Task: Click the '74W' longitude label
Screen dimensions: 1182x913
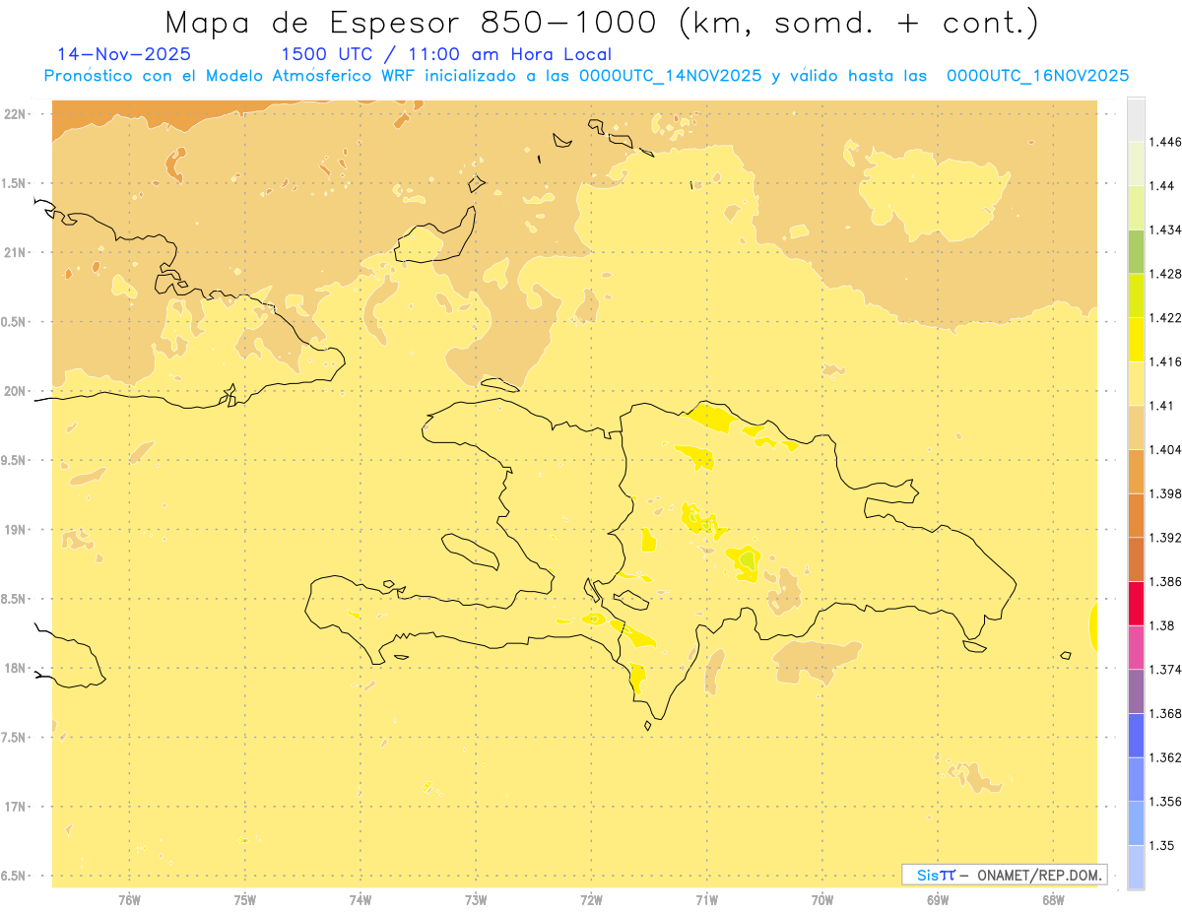Action: (x=361, y=900)
